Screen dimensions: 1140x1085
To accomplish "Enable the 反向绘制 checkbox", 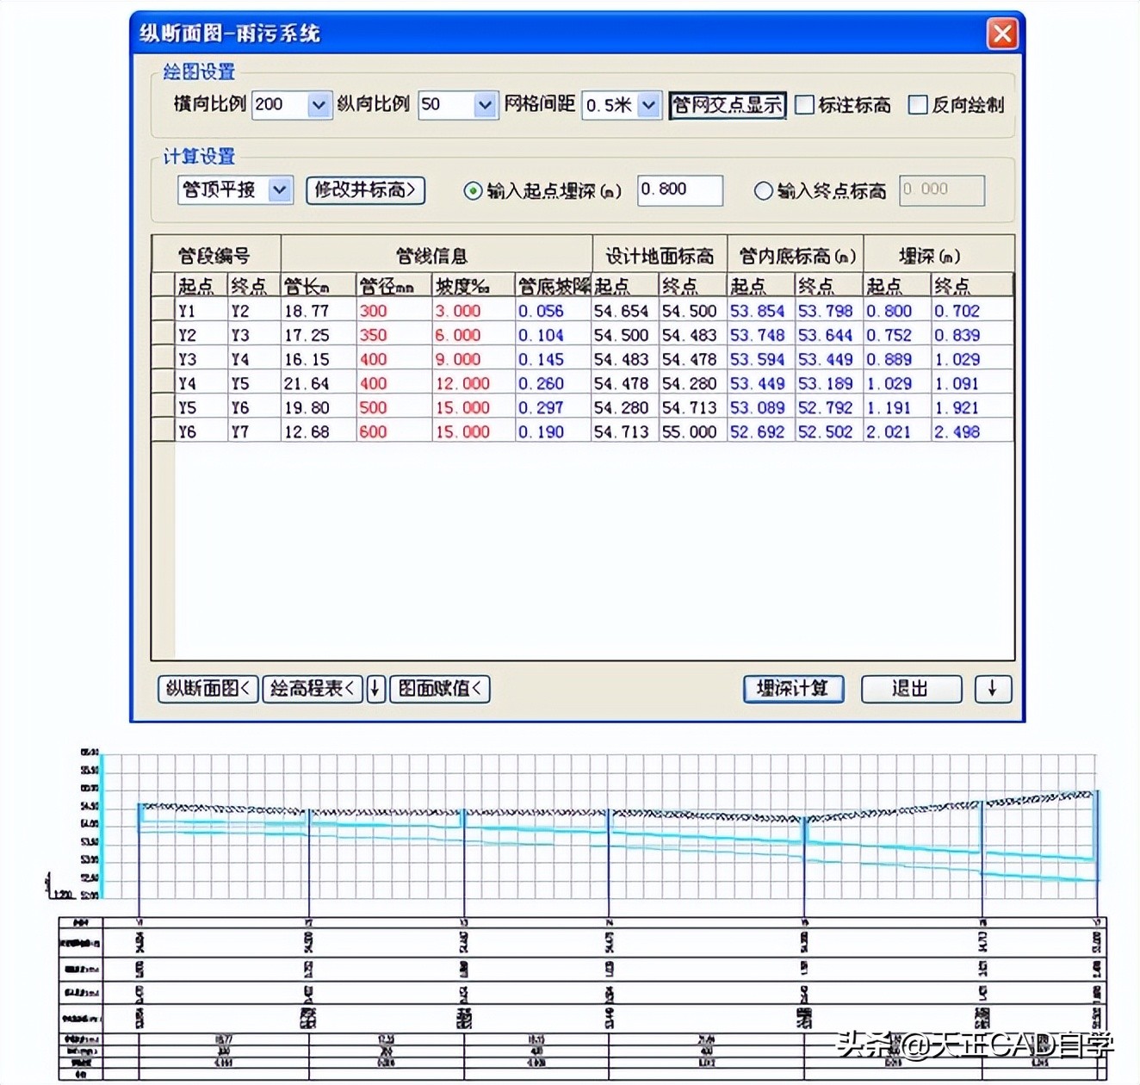I will pos(916,105).
